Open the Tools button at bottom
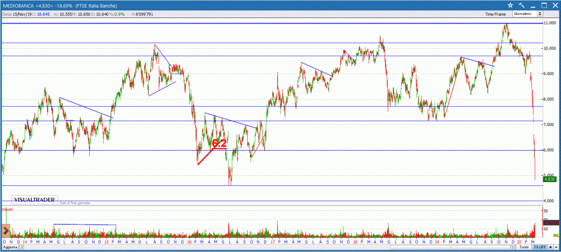This screenshot has width=561, height=252. (x=524, y=248)
